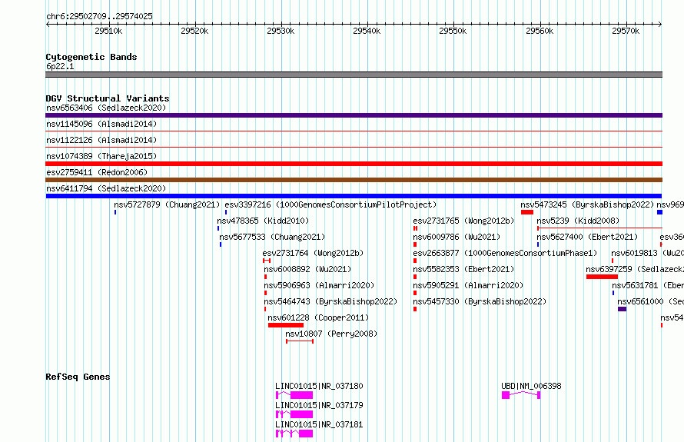Click the nsv5905291 (Almarri2020) label

click(468, 285)
